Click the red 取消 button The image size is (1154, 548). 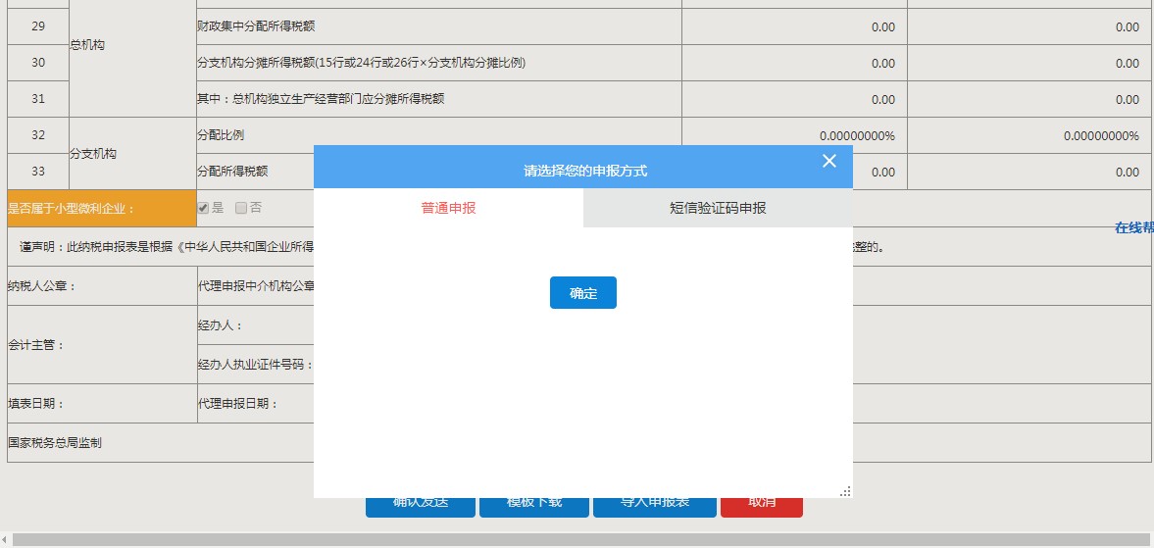point(762,506)
